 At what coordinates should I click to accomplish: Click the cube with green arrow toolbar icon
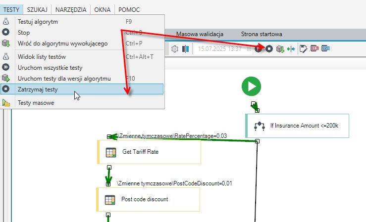pos(280,49)
